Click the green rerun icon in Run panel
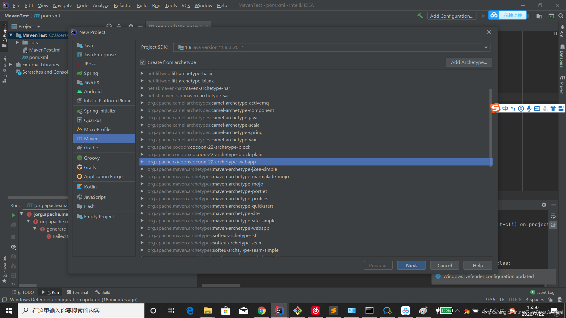Screen dimensions: 566x318 (x=13, y=215)
